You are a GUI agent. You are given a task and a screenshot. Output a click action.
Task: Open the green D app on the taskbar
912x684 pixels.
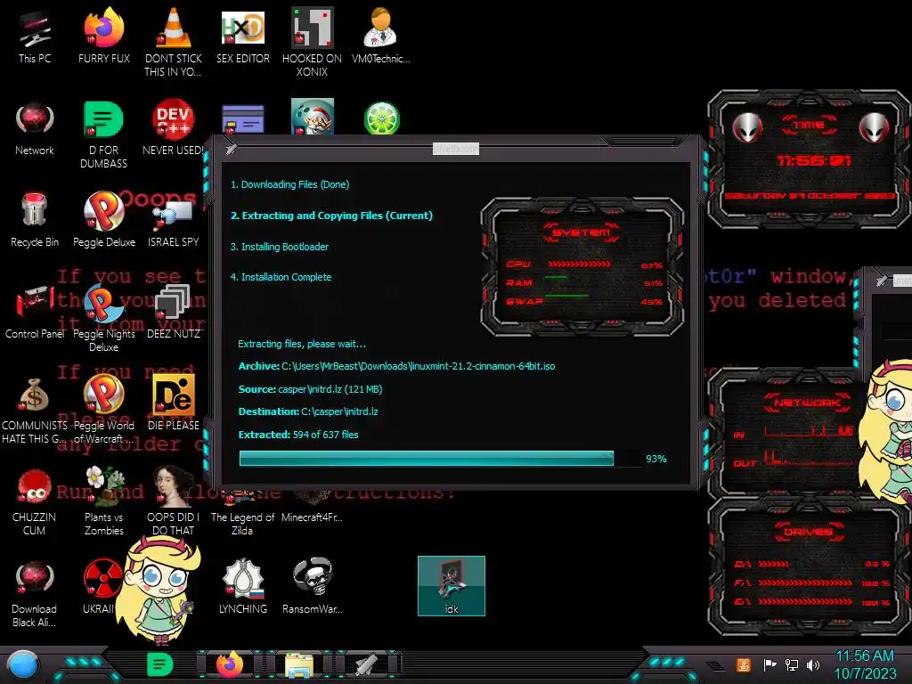(160, 664)
